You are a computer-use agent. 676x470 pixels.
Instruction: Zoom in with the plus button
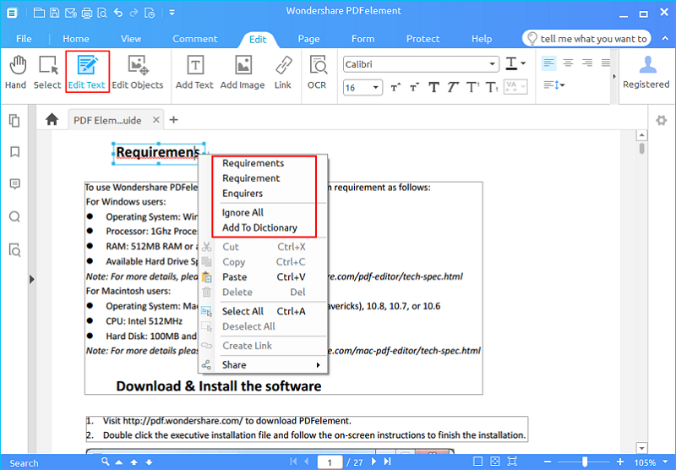620,462
